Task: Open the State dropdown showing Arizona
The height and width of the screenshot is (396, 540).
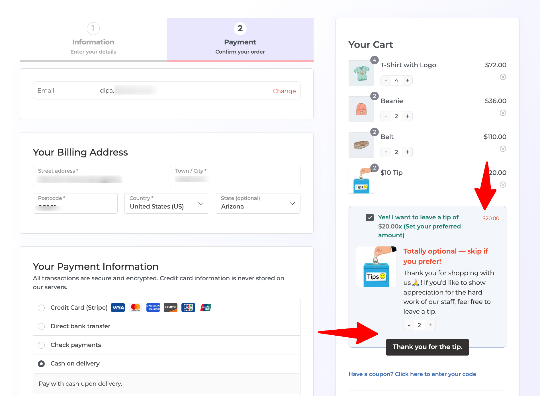Action: pos(258,203)
